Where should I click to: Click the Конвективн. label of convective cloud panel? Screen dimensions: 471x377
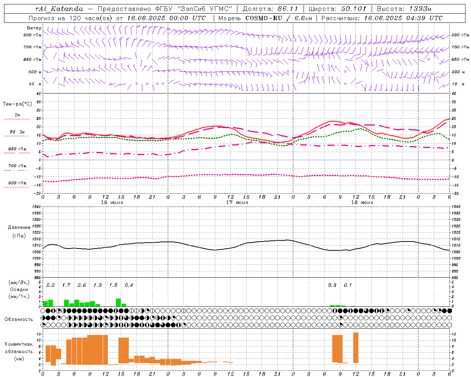pos(19,344)
